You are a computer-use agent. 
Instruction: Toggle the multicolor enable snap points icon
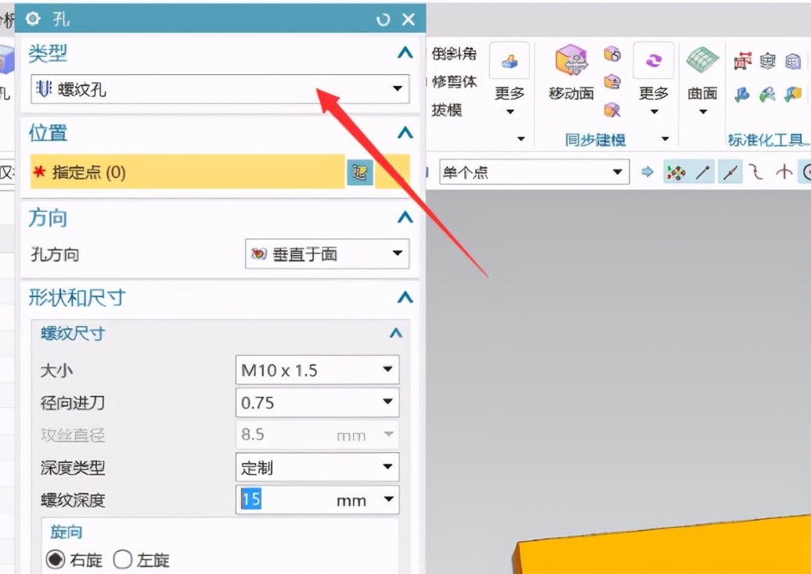676,171
